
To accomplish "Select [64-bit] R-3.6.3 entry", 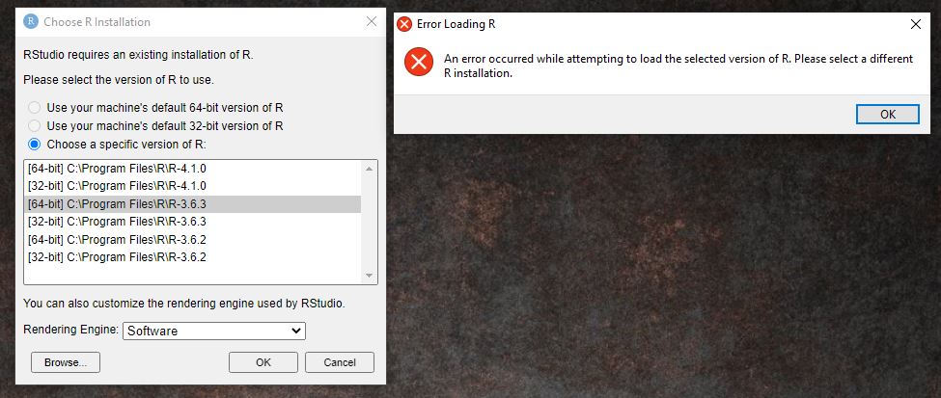I will click(x=193, y=204).
